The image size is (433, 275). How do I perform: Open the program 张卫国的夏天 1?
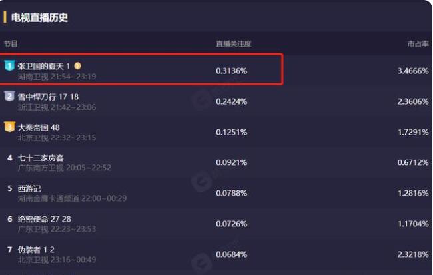(x=44, y=66)
